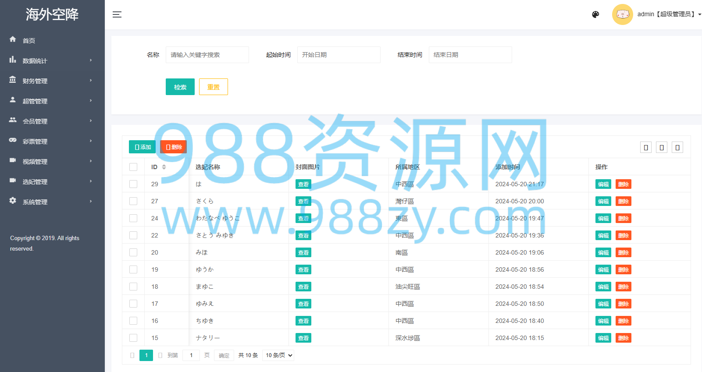This screenshot has width=702, height=372.
Task: Expand 彩票管理 using its chevron arrow
Action: click(91, 141)
